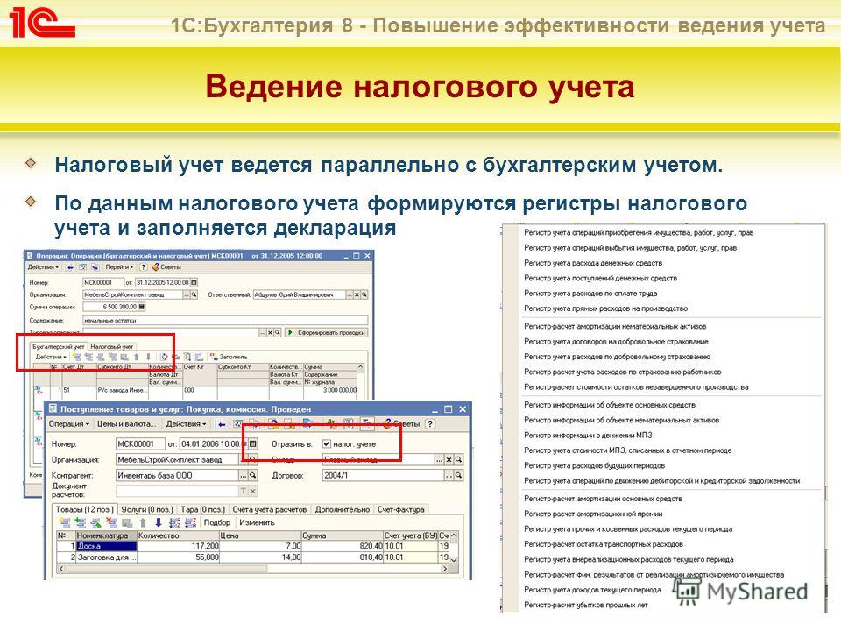Choose Регистр-расчет амортизации основных средств
This screenshot has width=841, height=631.
coord(603,499)
